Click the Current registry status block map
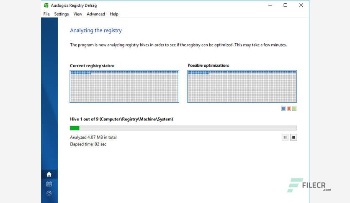The image size is (350, 203). (124, 86)
